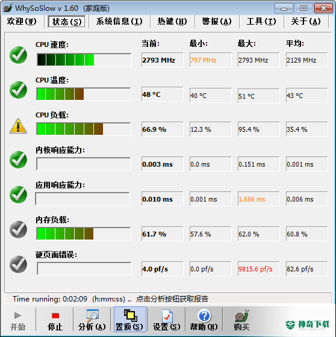Screen dimensions: 336x337
Task: Click the memory load 61.7 % field
Action: [163, 234]
